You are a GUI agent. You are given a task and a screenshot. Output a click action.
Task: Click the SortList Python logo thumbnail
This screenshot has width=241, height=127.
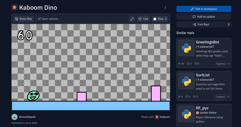click(x=186, y=81)
